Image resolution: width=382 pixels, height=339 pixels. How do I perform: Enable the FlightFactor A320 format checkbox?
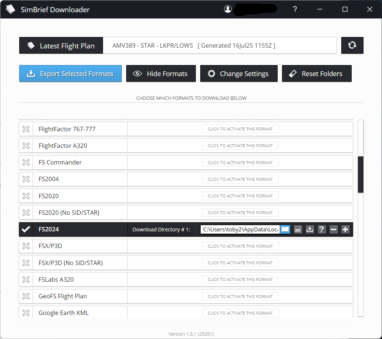click(26, 146)
